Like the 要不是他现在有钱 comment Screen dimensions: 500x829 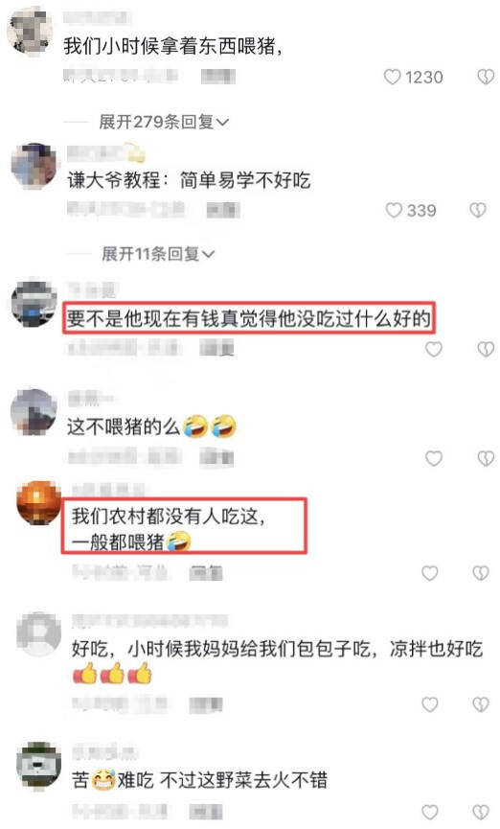click(x=434, y=349)
